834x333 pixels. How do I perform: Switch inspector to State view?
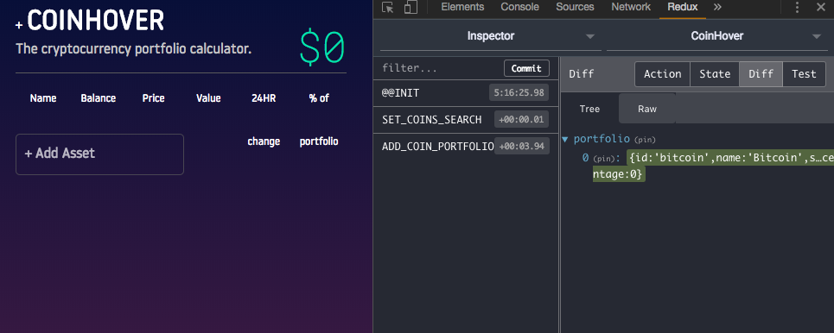715,74
